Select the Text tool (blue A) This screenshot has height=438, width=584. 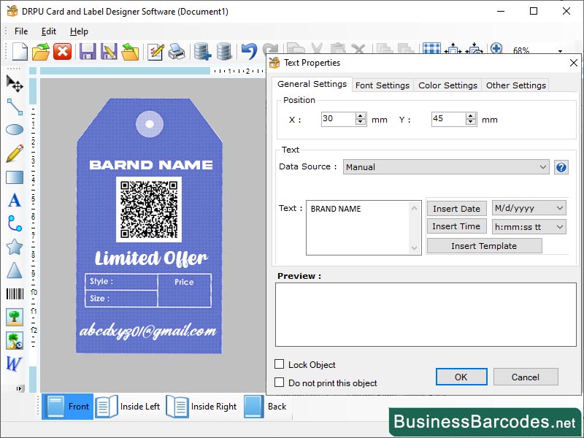(15, 201)
